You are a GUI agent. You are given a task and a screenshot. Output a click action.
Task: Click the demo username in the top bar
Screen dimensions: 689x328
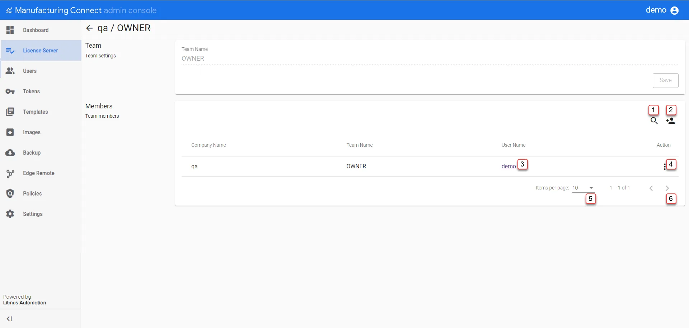pos(656,10)
